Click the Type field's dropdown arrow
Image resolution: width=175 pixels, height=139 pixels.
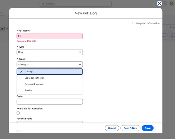80,52
